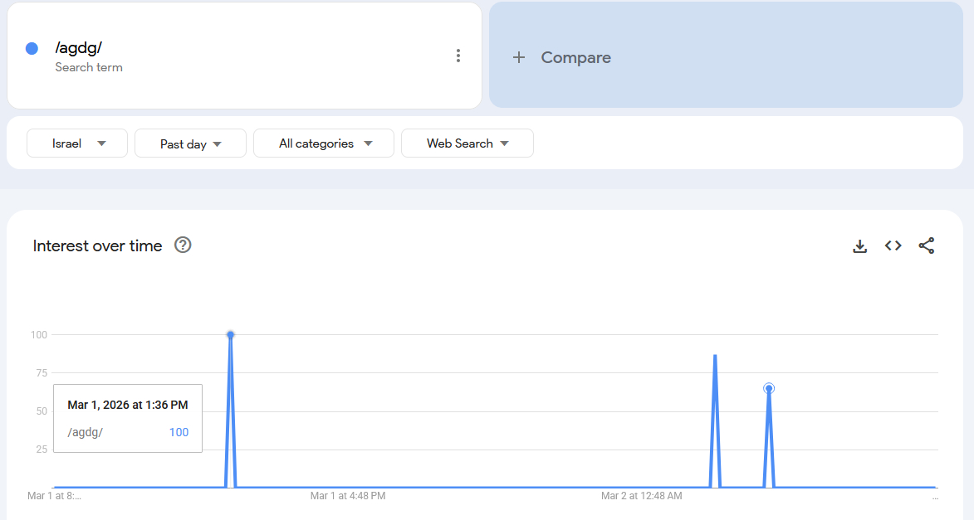This screenshot has width=974, height=520.
Task: Click the plus icon beside Compare
Action: tap(519, 58)
